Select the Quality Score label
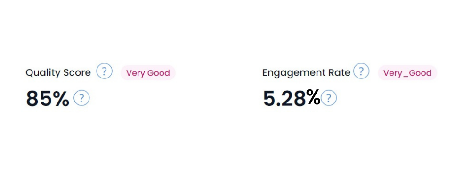Image resolution: width=471 pixels, height=188 pixels. click(x=58, y=72)
